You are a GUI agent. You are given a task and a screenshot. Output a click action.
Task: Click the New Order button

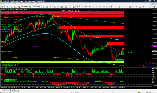(x=23, y=7)
